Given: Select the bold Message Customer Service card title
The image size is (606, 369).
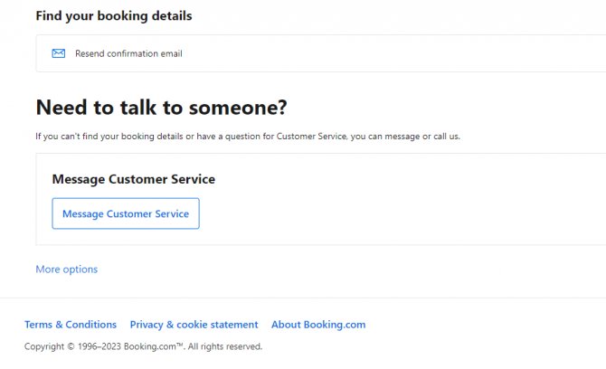Looking at the screenshot, I should (x=133, y=179).
